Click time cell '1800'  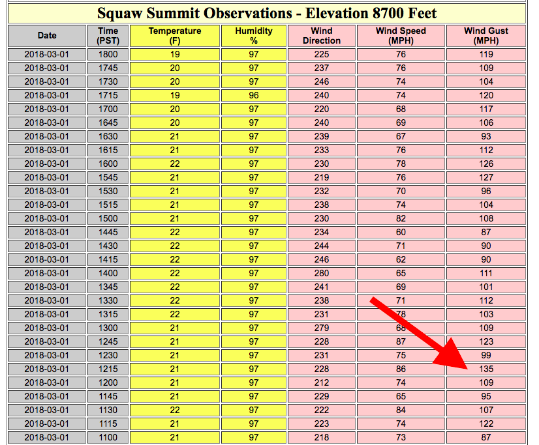[108, 55]
